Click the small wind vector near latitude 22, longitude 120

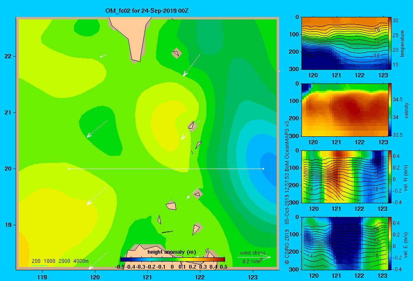pos(104,56)
